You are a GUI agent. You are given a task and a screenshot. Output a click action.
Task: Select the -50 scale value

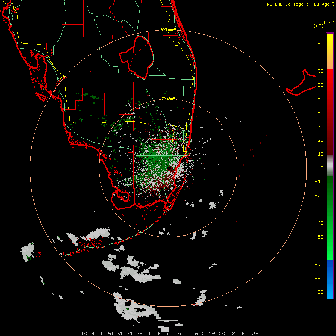point(319,237)
